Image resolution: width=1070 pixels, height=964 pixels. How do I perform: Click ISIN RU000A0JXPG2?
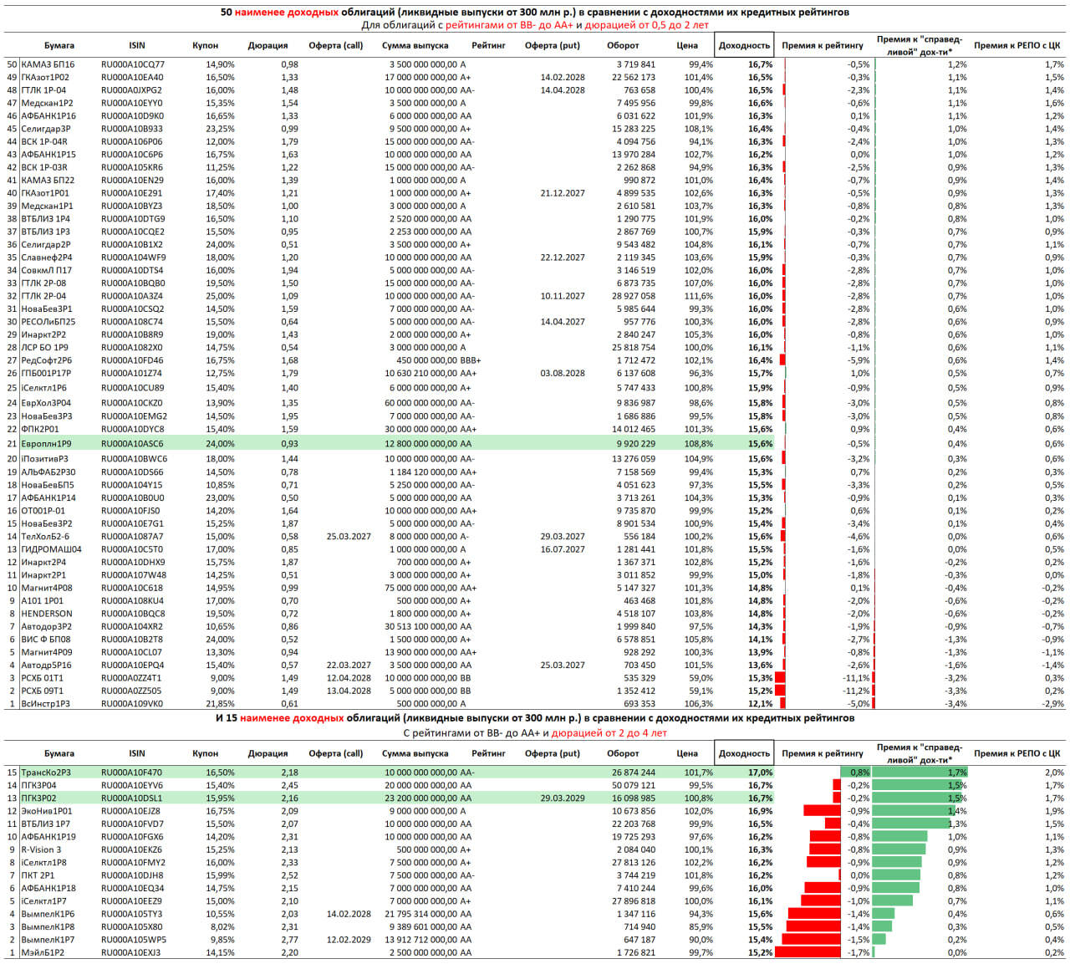131,90
